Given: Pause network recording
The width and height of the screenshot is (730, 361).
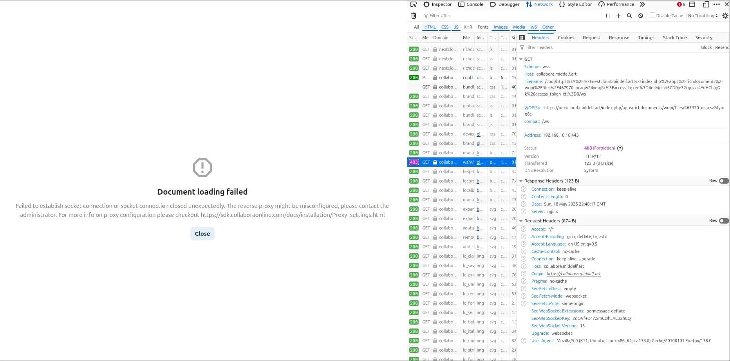Looking at the screenshot, I should click(608, 16).
